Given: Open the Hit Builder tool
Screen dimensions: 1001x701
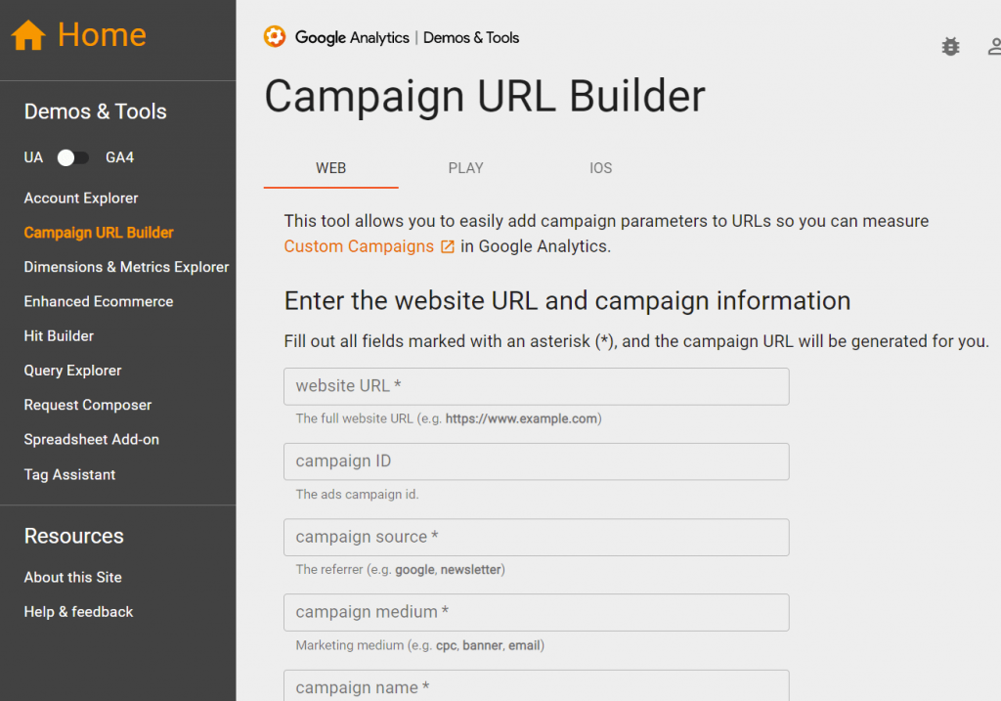Looking at the screenshot, I should click(x=61, y=335).
